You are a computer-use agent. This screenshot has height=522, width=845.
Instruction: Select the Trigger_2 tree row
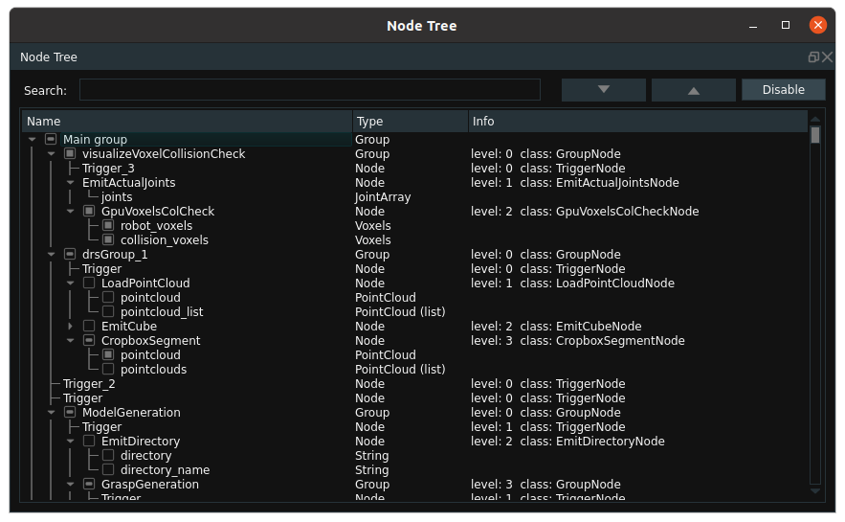pyautogui.click(x=89, y=383)
